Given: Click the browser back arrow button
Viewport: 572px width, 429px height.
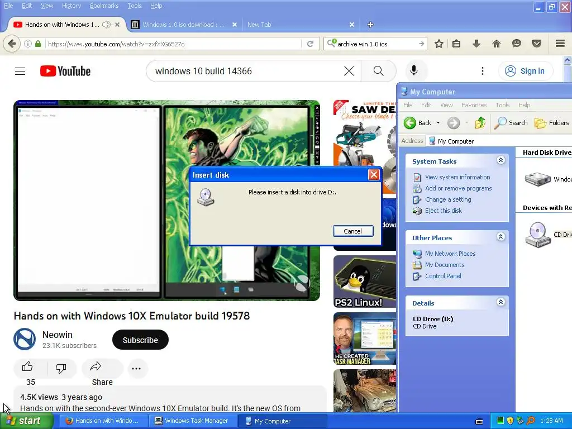Looking at the screenshot, I should 12,44.
